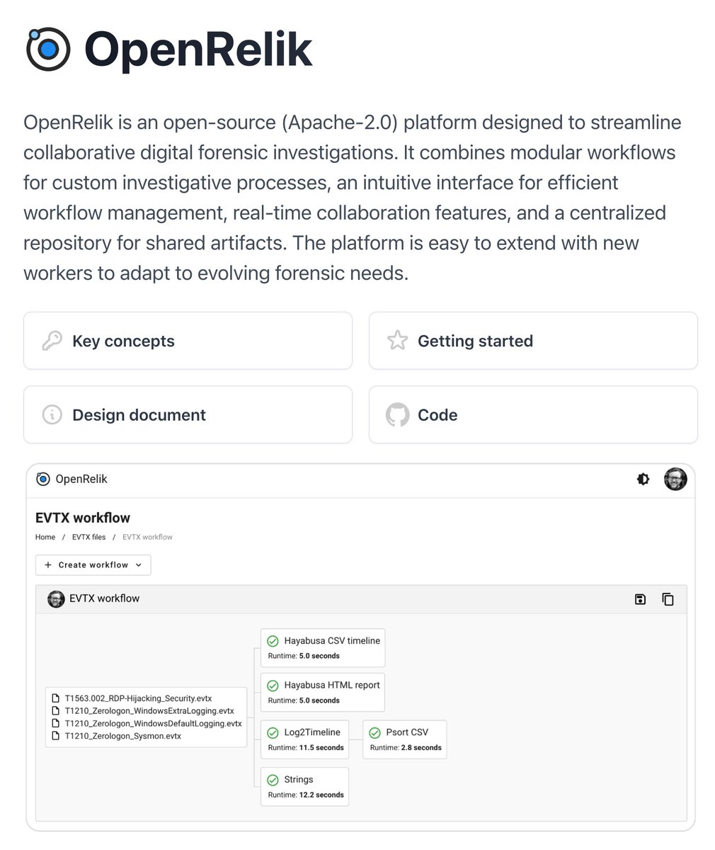Click the Psort CSV runtime 2.8 seconds text

(x=406, y=747)
